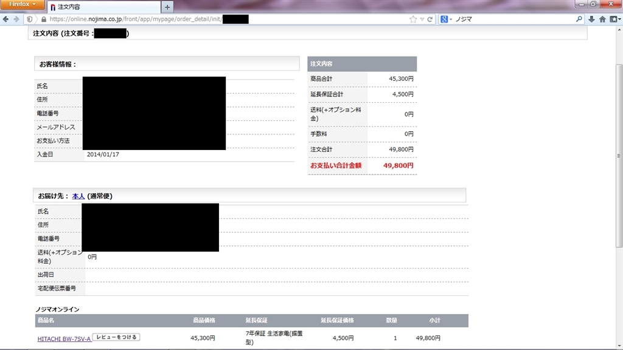Screen dimensions: 623x350
Task: Maximize or restore the Firefox window
Action: point(593,4)
